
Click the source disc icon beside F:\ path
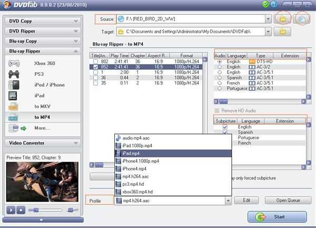121,19
